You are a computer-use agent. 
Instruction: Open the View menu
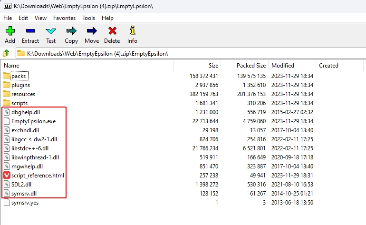click(40, 18)
